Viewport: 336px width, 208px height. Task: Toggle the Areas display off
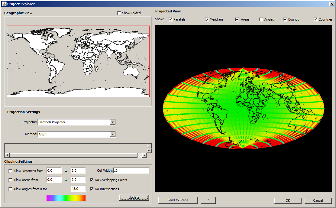click(x=237, y=19)
